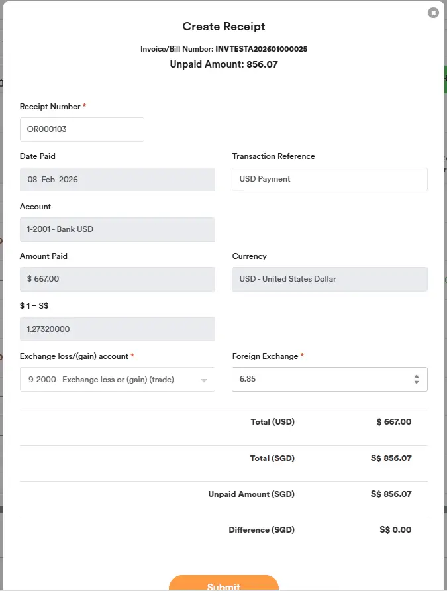Click the Create Receipt dialog title

[224, 27]
